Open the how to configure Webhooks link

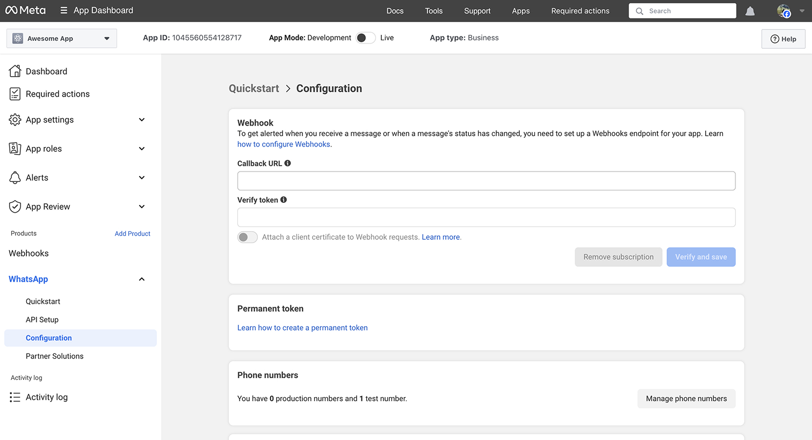(x=284, y=144)
